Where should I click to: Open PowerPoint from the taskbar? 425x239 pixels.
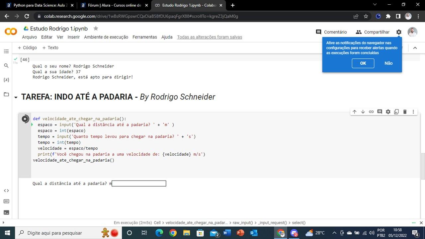[x=240, y=233]
